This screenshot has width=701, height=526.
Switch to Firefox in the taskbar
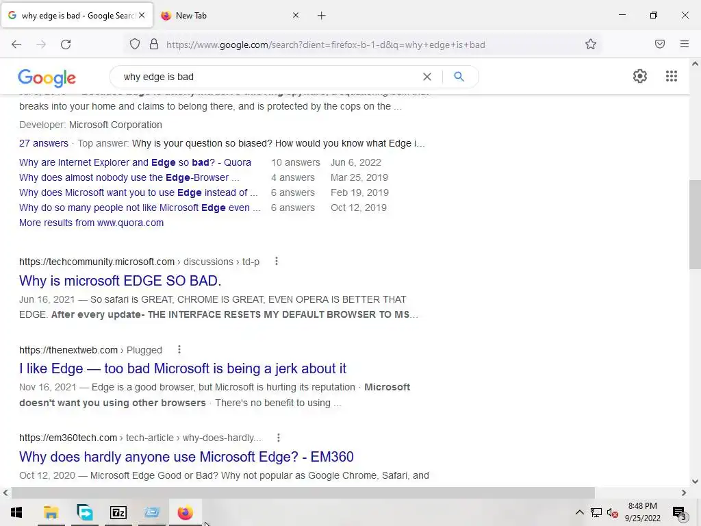pyautogui.click(x=185, y=512)
